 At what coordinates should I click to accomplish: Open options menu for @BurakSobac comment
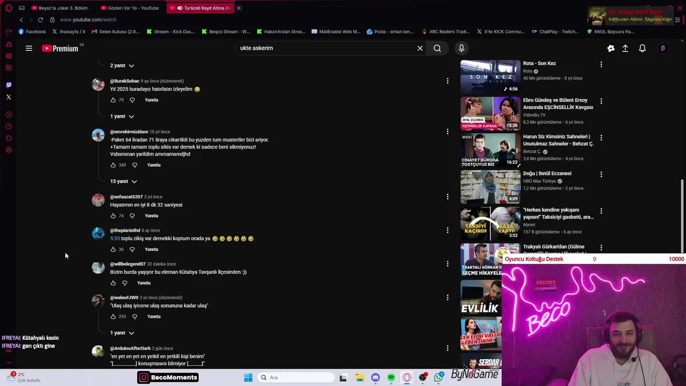point(448,81)
